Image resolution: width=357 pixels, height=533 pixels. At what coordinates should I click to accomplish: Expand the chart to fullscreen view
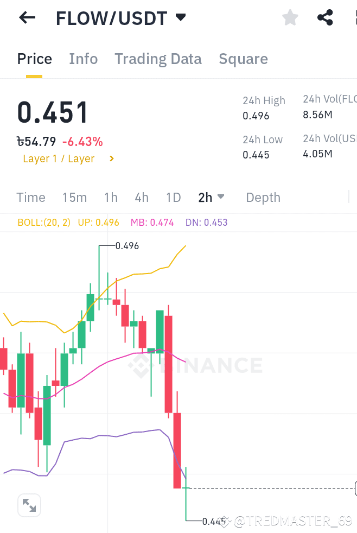pos(29,505)
